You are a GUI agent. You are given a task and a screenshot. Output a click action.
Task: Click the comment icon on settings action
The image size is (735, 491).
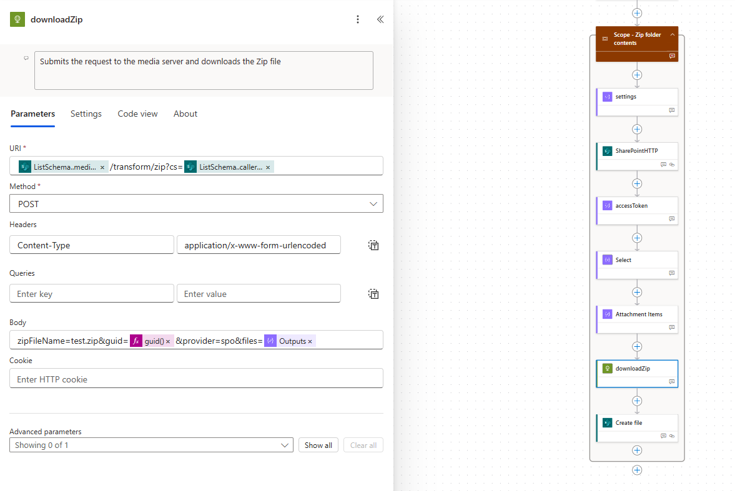tap(672, 110)
